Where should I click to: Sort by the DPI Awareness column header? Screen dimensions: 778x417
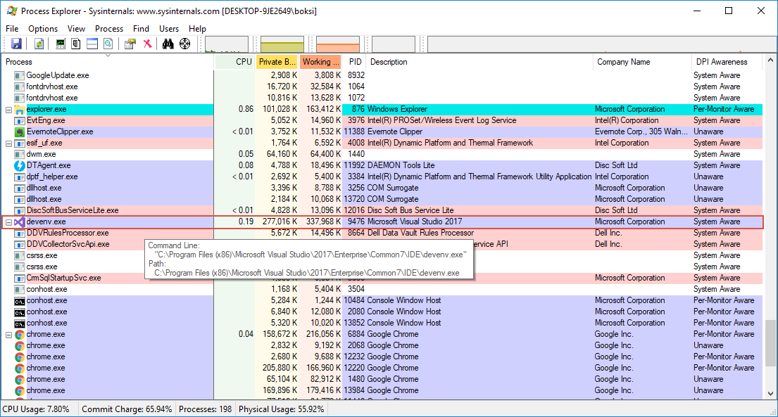tap(721, 62)
